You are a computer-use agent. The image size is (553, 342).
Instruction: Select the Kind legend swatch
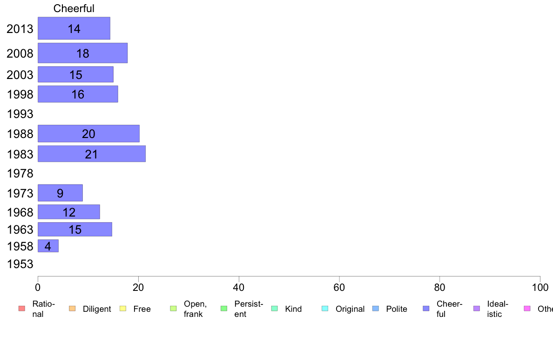coord(274,309)
